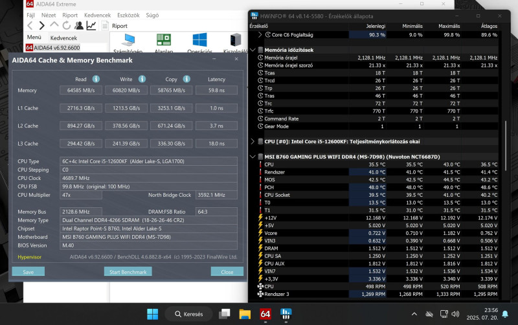518x325 pixels.
Task: Click Jelenlegi column header in HWiNFO
Action: (376, 26)
